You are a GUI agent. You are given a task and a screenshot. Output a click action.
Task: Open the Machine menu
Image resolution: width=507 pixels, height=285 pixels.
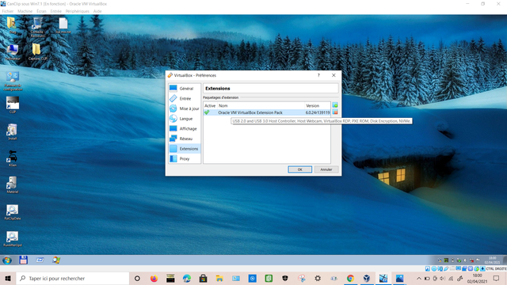coord(25,11)
